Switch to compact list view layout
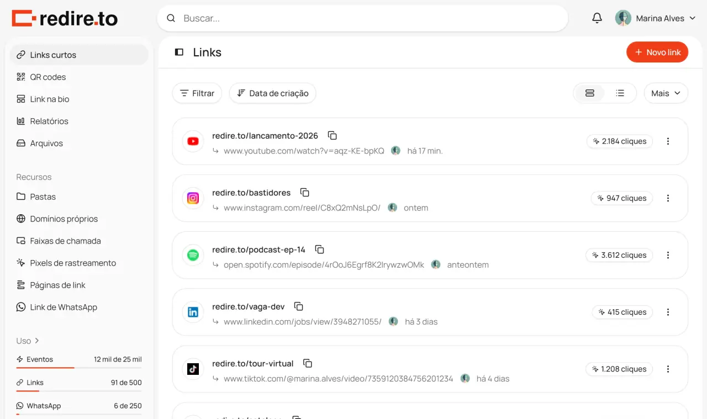 pos(620,93)
